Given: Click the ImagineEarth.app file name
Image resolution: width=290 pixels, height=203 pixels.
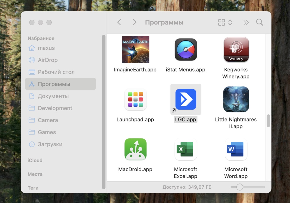Looking at the screenshot, I should coord(135,70).
